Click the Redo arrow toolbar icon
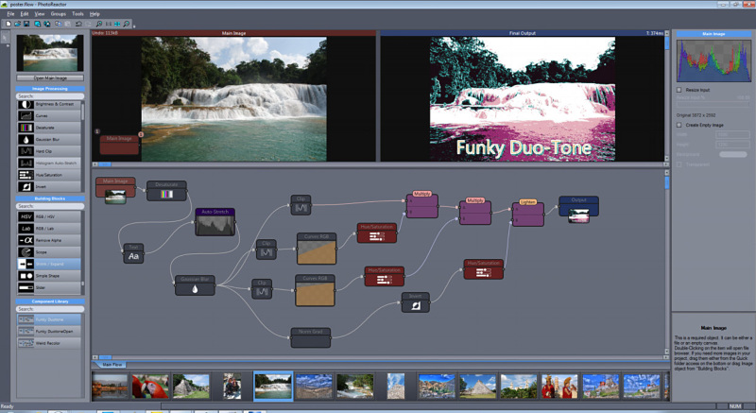 (88, 24)
